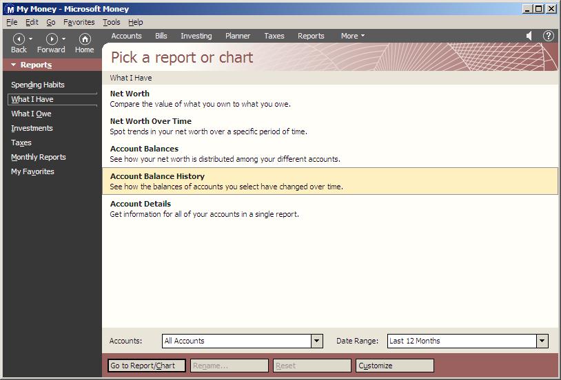Select What I Have category
The width and height of the screenshot is (561, 380).
point(52,99)
